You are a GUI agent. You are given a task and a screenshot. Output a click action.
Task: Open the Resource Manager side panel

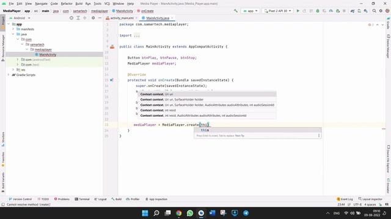click(x=3, y=48)
